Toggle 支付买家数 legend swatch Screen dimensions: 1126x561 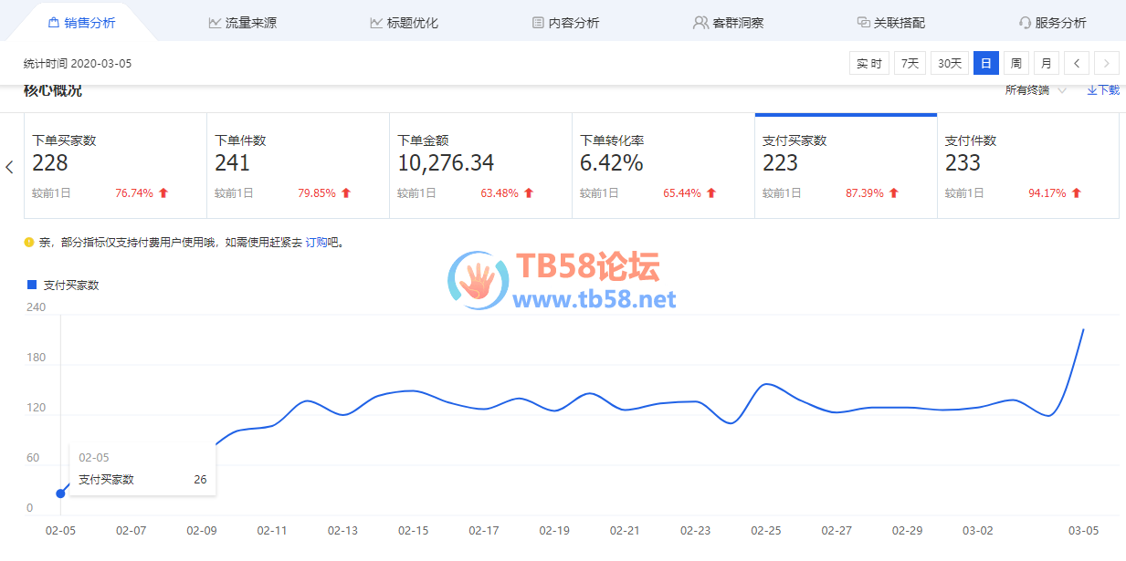pyautogui.click(x=32, y=286)
